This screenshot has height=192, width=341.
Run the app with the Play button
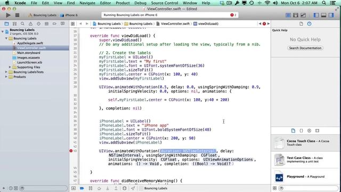pos(9,15)
